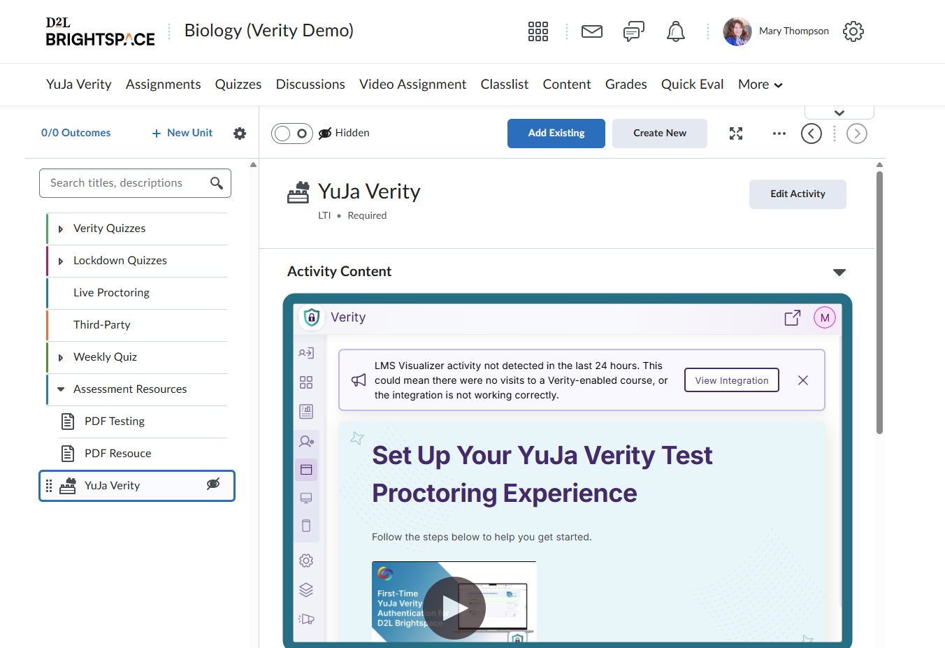The width and height of the screenshot is (945, 648).
Task: Open the PDF Testing item
Action: tap(143, 422)
